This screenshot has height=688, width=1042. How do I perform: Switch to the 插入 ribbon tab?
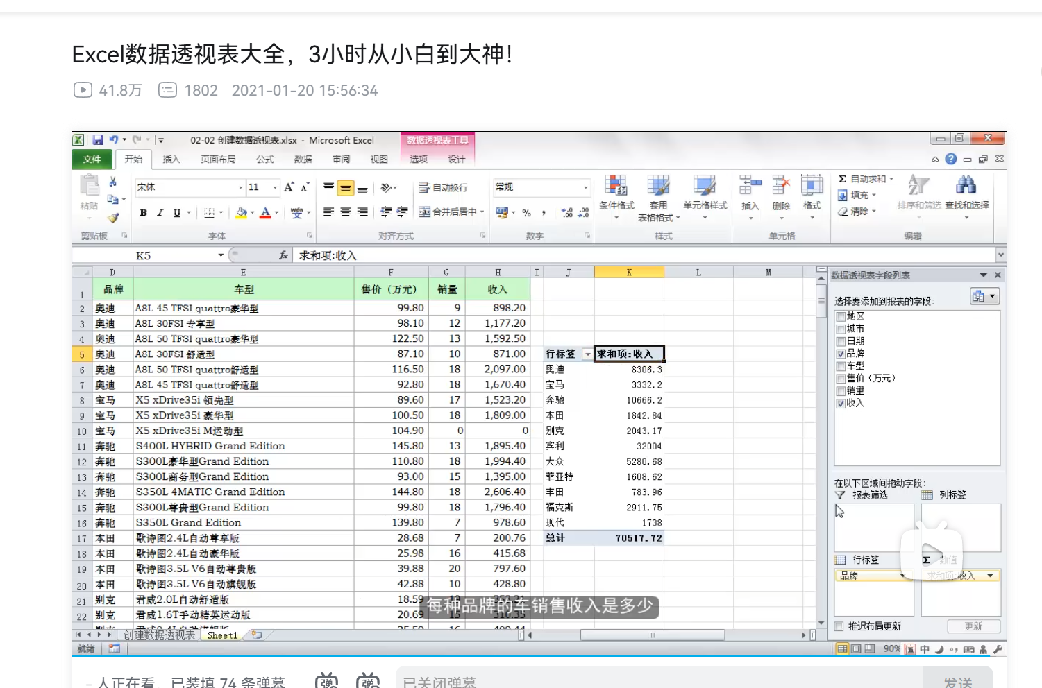click(x=171, y=160)
